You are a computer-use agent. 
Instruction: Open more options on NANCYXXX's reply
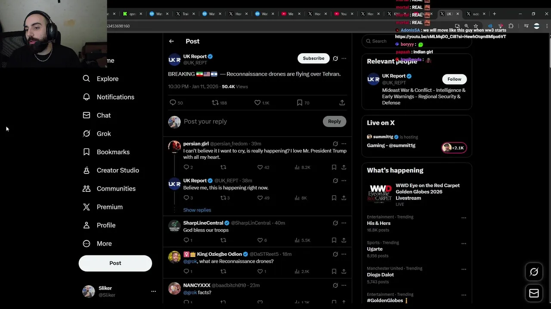pyautogui.click(x=344, y=285)
